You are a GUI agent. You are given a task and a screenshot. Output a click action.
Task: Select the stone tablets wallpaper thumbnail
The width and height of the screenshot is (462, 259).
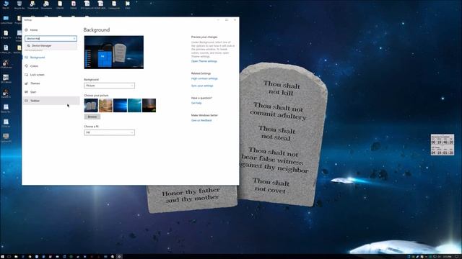point(91,105)
